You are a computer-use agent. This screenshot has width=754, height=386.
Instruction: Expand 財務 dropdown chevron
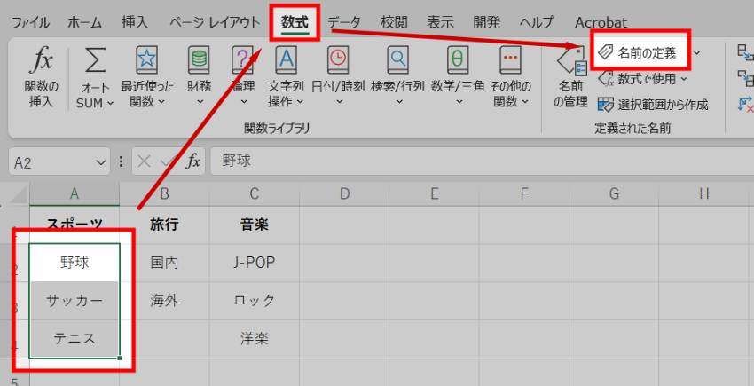[x=200, y=102]
